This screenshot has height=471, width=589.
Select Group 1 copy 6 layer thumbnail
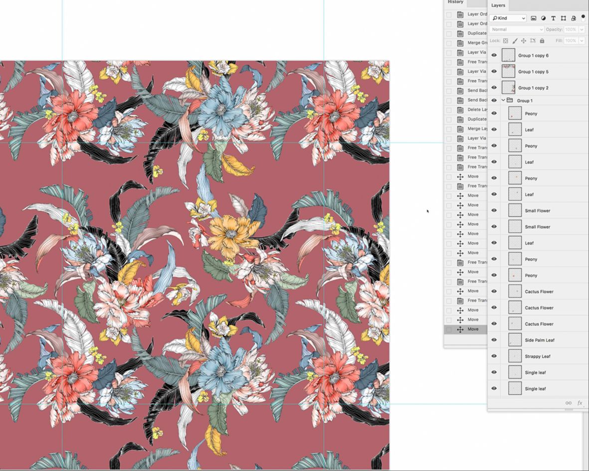[508, 55]
